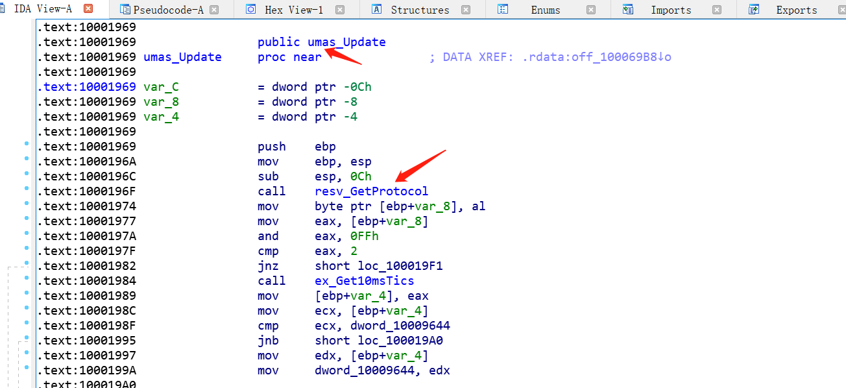Open the Exports tab
Viewport: 846px width, 388px height.
[797, 10]
